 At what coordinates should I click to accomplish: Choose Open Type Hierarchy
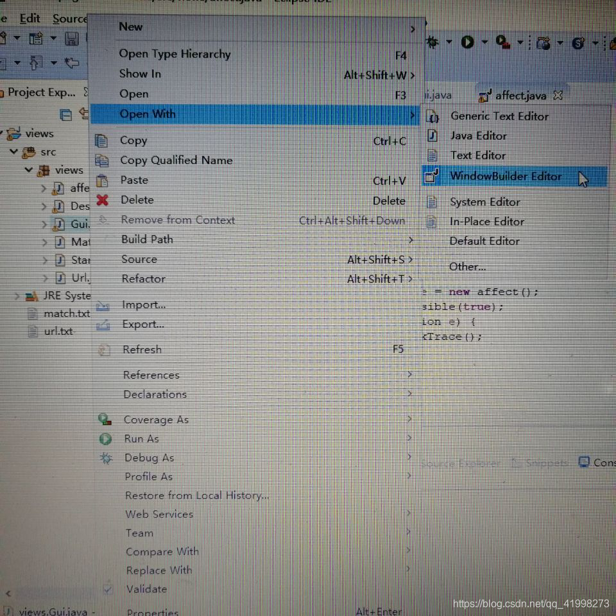coord(257,54)
